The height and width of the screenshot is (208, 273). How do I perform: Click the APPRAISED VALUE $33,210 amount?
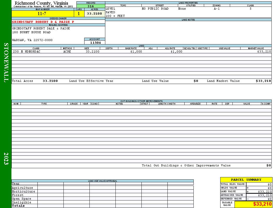(x=265, y=195)
